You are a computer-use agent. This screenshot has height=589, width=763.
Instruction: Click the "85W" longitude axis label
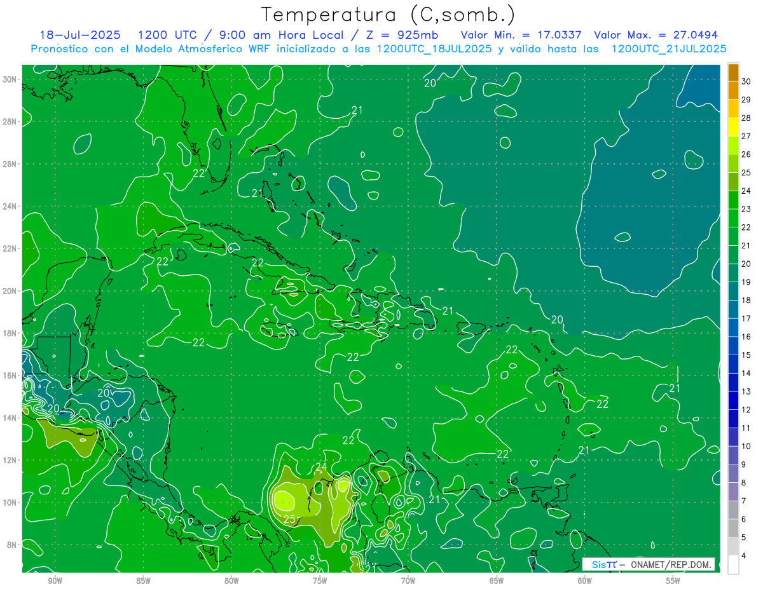pos(144,581)
